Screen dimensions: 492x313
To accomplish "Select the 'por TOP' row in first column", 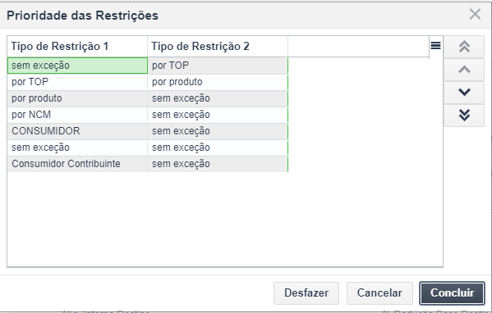I will pos(77,82).
